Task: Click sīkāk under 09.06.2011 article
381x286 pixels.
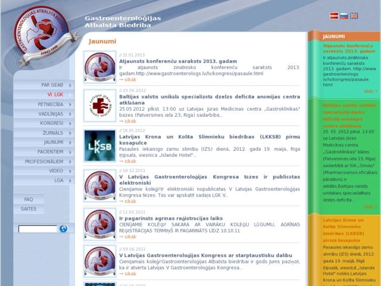Action: pyautogui.click(x=128, y=274)
